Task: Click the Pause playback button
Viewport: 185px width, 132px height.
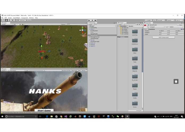Action: pos(92,20)
